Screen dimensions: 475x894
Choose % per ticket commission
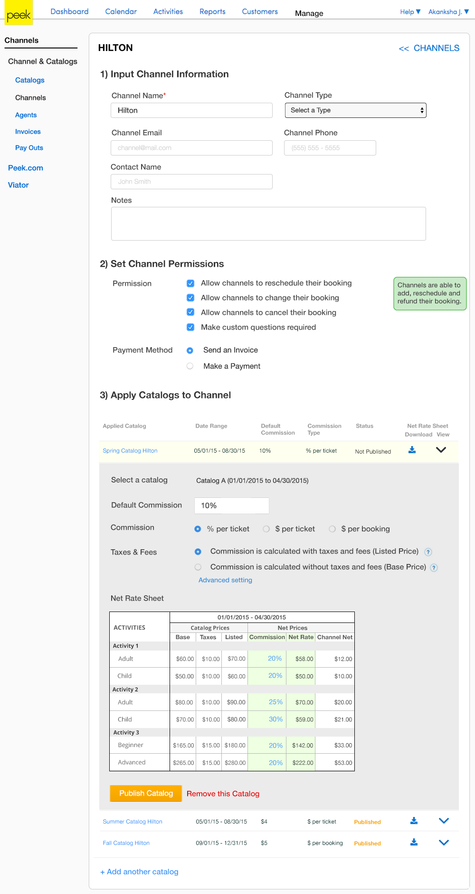point(198,529)
